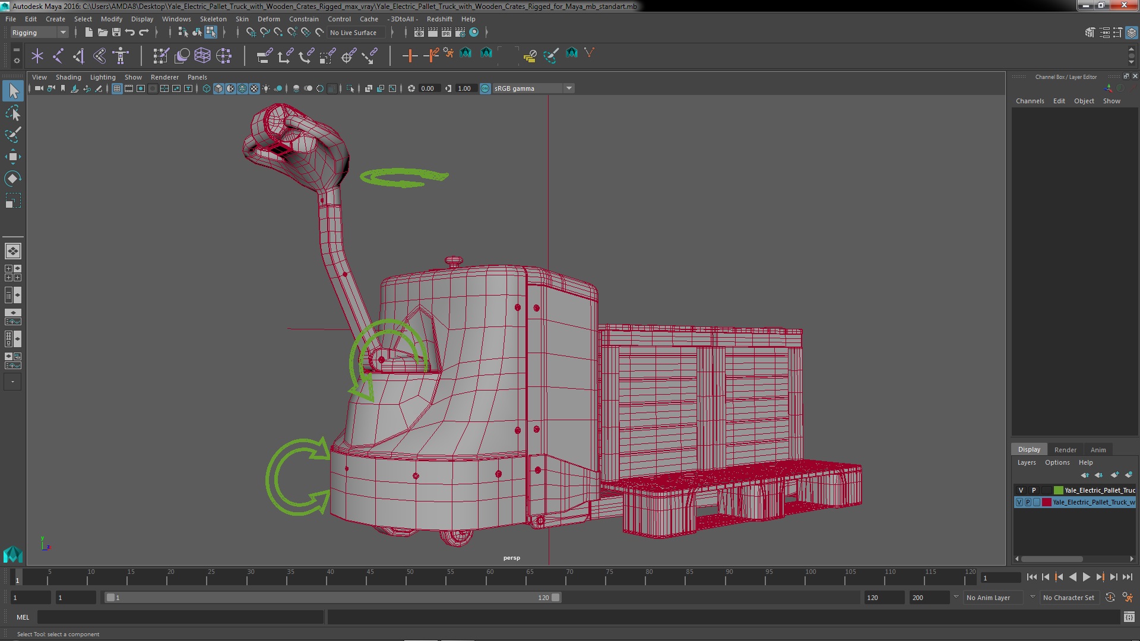Open the Redshift menu
1140x641 pixels.
point(439,19)
